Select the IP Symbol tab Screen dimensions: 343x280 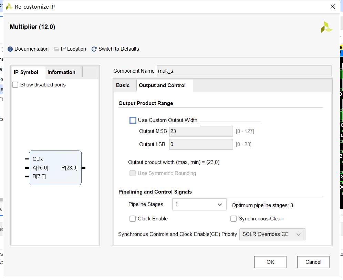click(26, 72)
